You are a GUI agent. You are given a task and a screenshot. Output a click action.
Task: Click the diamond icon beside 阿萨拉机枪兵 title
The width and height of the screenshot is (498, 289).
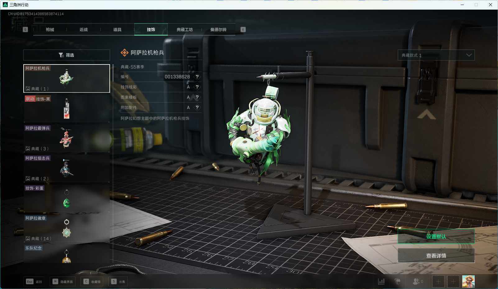(x=124, y=53)
